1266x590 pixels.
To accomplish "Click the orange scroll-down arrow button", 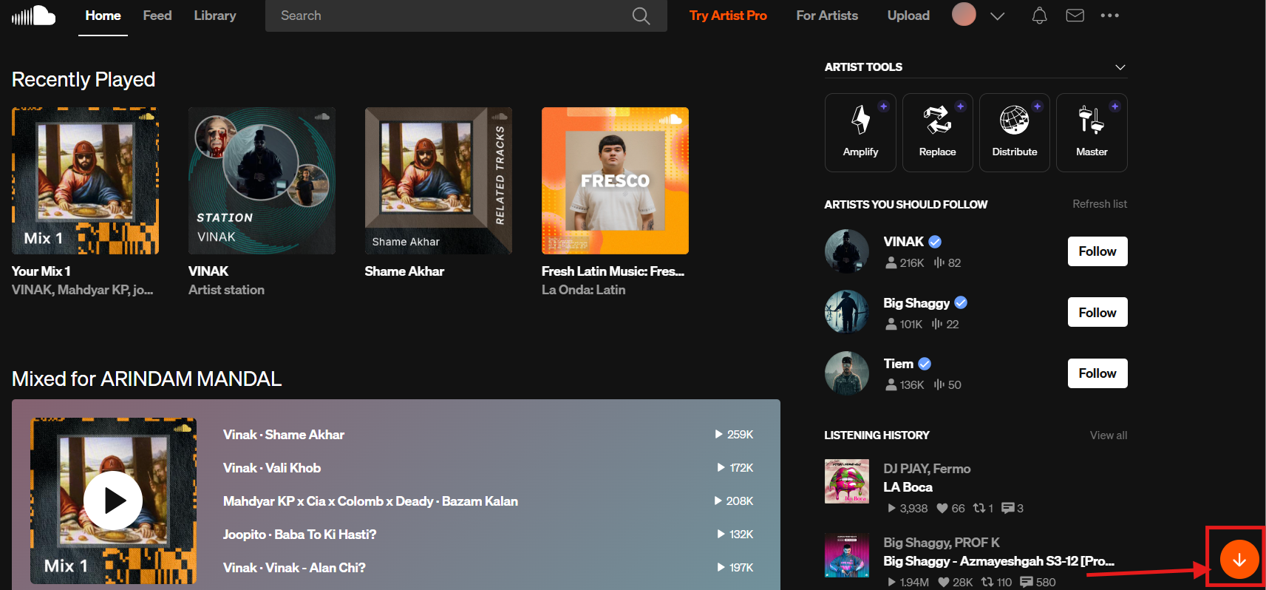I will pos(1239,560).
